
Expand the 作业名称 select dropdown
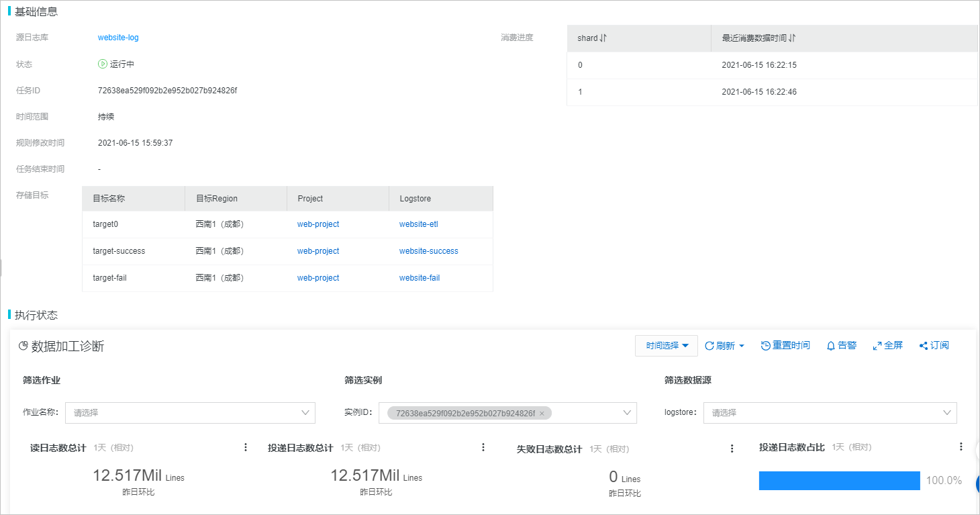pos(190,413)
